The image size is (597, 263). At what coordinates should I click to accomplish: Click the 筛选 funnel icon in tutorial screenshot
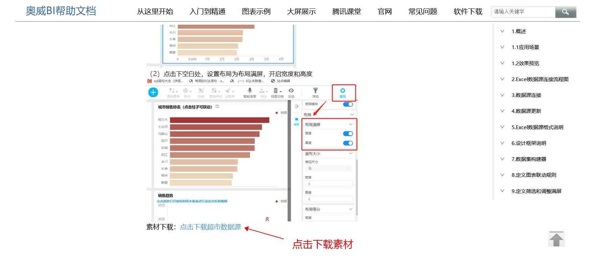coord(315,91)
